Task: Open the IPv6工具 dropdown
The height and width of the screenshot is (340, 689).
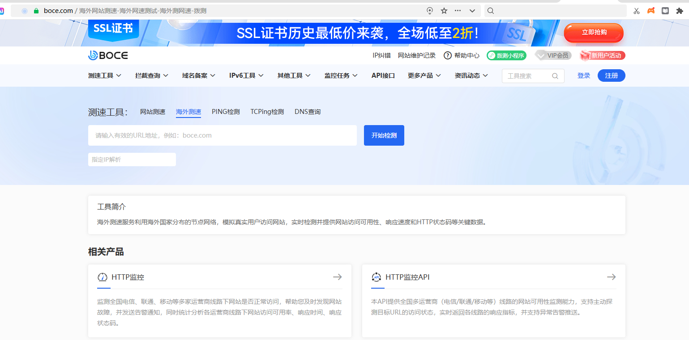Action: (x=246, y=76)
